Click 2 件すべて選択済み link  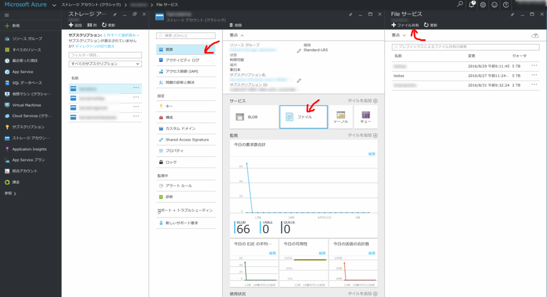click(x=119, y=35)
